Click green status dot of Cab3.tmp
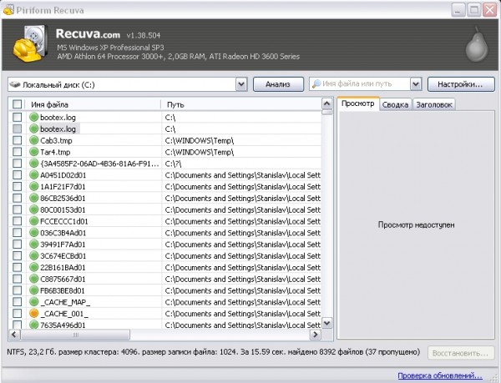Screen dimensions: 501x383 point(34,140)
